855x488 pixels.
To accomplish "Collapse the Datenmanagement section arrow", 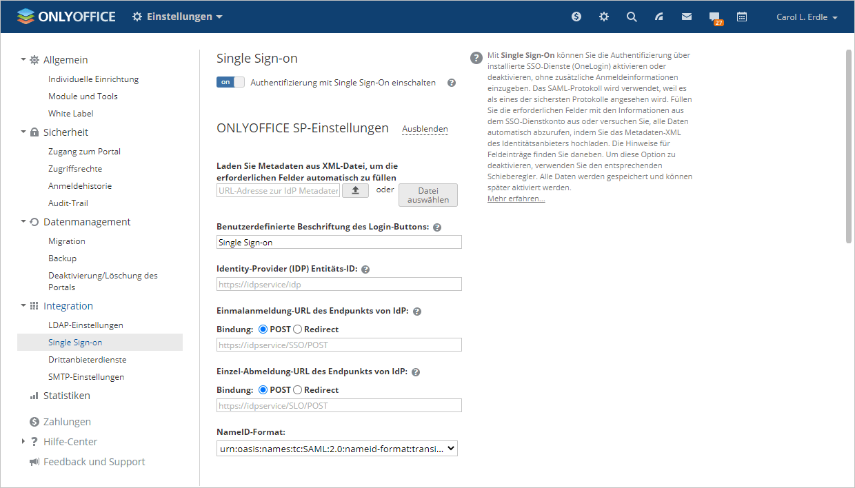I will (23, 222).
